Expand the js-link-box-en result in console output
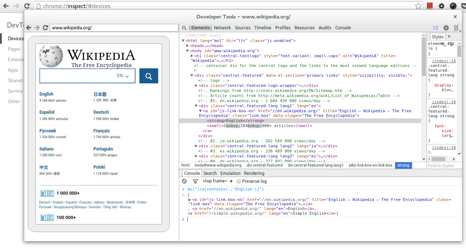This screenshot has height=248, width=466. [x=190, y=199]
